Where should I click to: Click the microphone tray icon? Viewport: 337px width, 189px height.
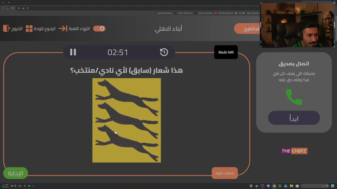coord(25,186)
